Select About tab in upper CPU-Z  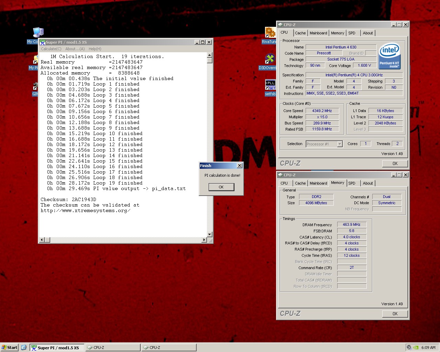pos(368,33)
